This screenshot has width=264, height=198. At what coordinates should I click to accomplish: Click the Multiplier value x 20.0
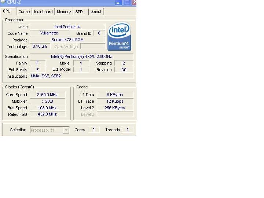tap(47, 101)
